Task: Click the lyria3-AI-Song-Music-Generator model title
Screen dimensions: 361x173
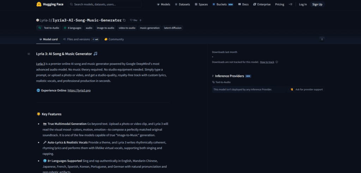Action: (x=87, y=20)
